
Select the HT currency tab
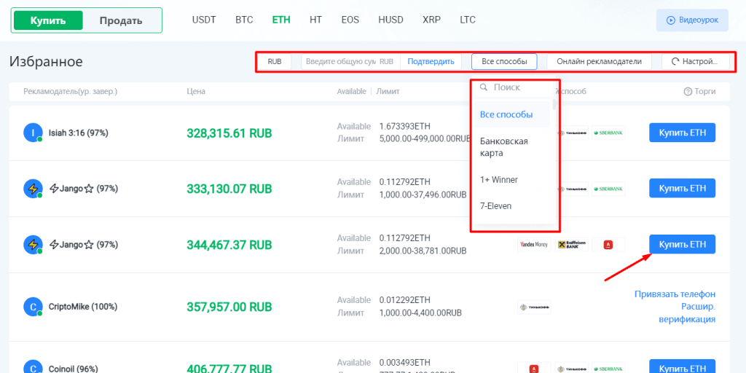(x=315, y=20)
